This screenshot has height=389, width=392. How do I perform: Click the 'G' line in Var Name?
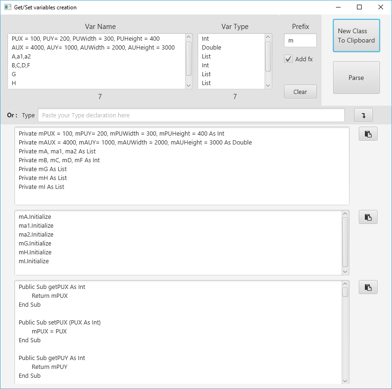[14, 74]
